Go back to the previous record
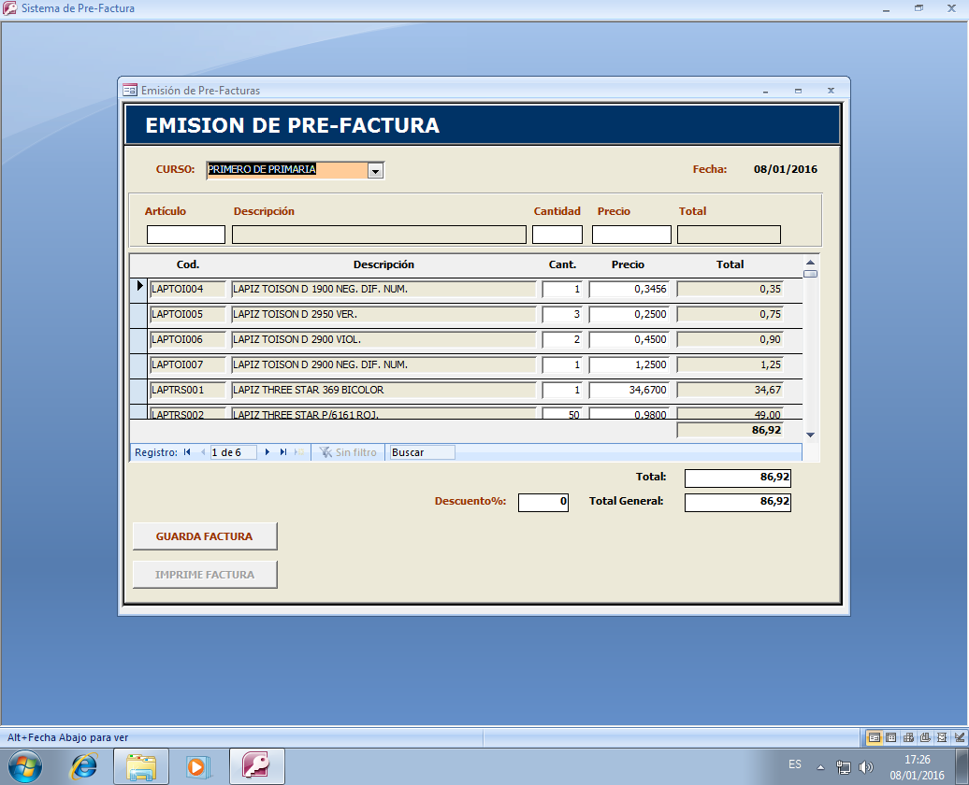 202,451
